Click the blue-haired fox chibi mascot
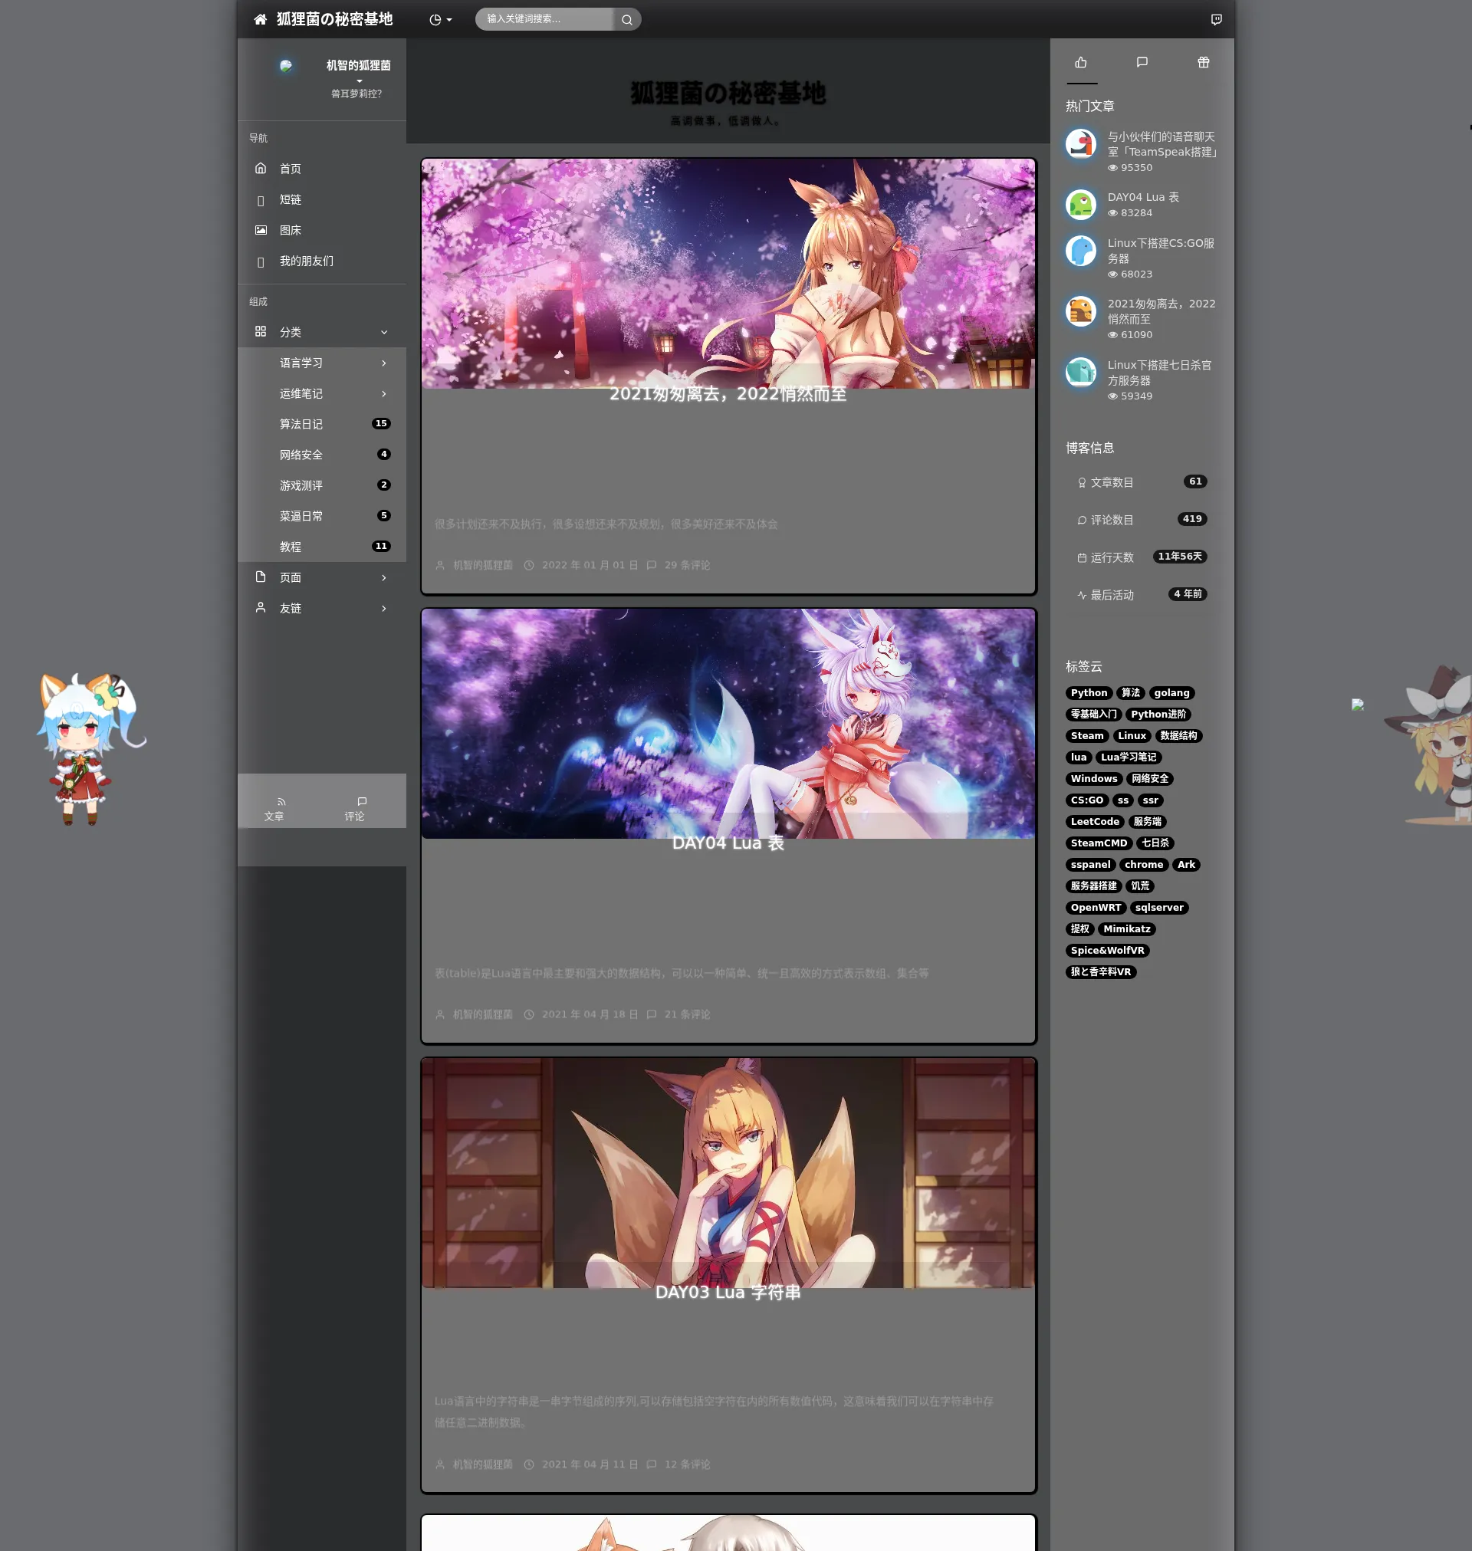 (90, 748)
